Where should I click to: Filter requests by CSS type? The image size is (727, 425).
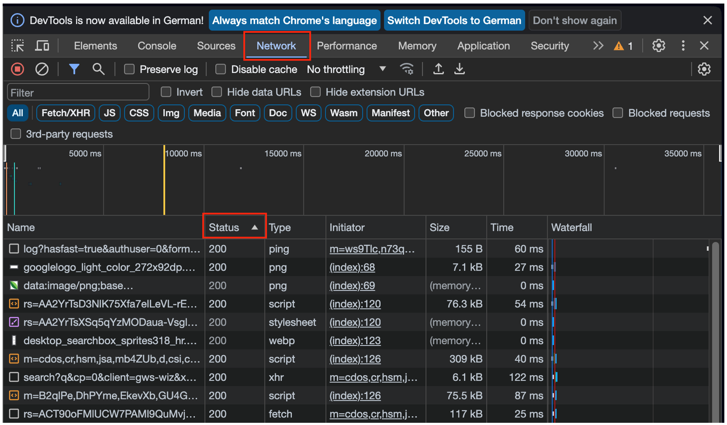pyautogui.click(x=139, y=113)
